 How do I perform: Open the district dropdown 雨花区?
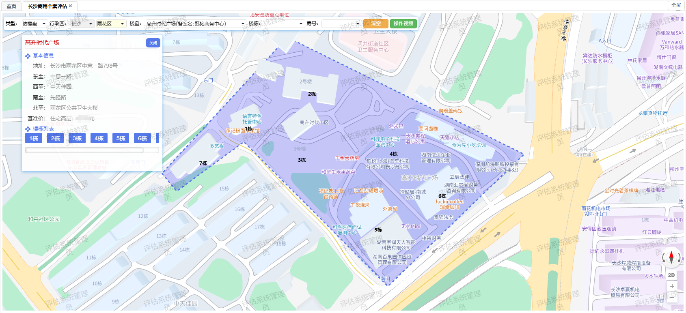click(x=111, y=24)
